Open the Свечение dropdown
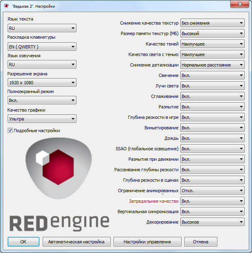The height and width of the screenshot is (253, 252). (x=212, y=75)
